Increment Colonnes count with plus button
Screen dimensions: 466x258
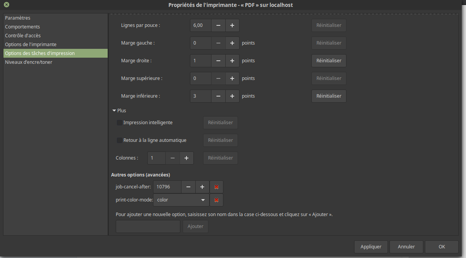pyautogui.click(x=186, y=158)
